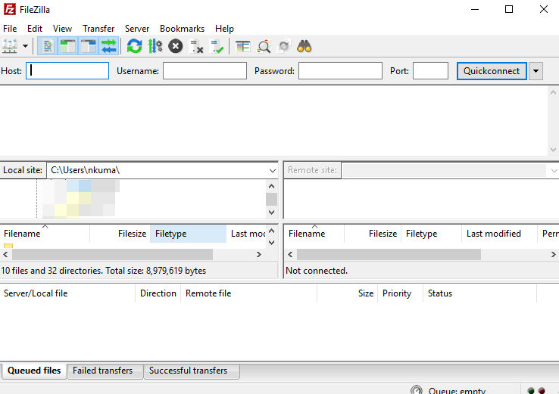Sort remote list by Filename column
The width and height of the screenshot is (559, 394).
(x=314, y=234)
